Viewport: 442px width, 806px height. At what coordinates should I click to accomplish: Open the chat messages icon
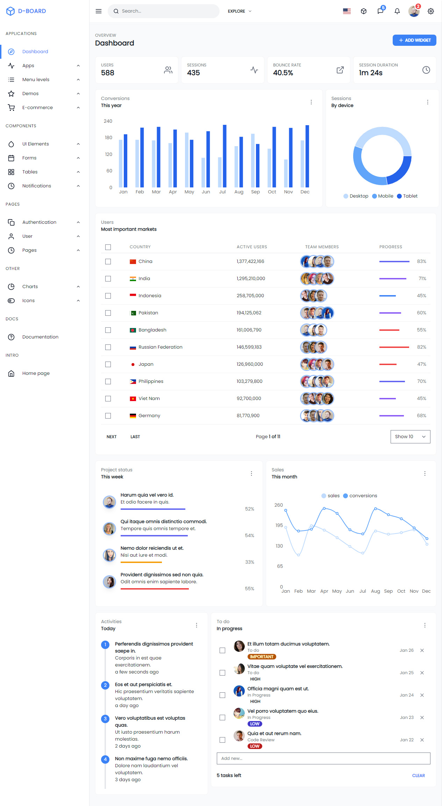(x=380, y=11)
